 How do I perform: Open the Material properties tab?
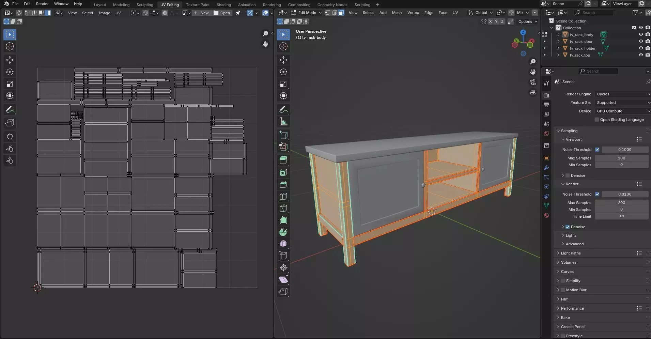[546, 215]
